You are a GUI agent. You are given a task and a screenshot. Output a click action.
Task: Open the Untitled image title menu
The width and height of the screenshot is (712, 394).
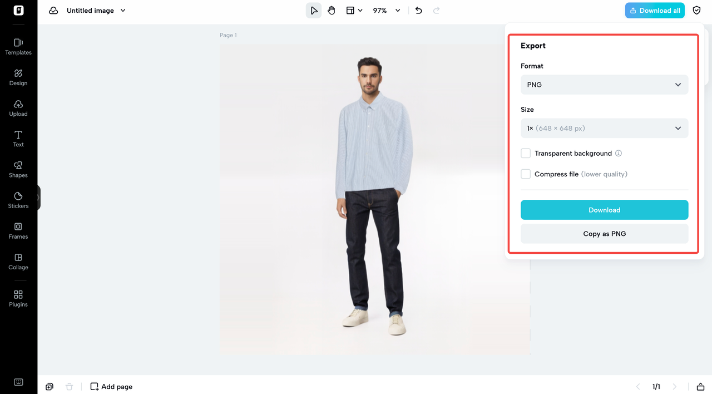pyautogui.click(x=96, y=10)
